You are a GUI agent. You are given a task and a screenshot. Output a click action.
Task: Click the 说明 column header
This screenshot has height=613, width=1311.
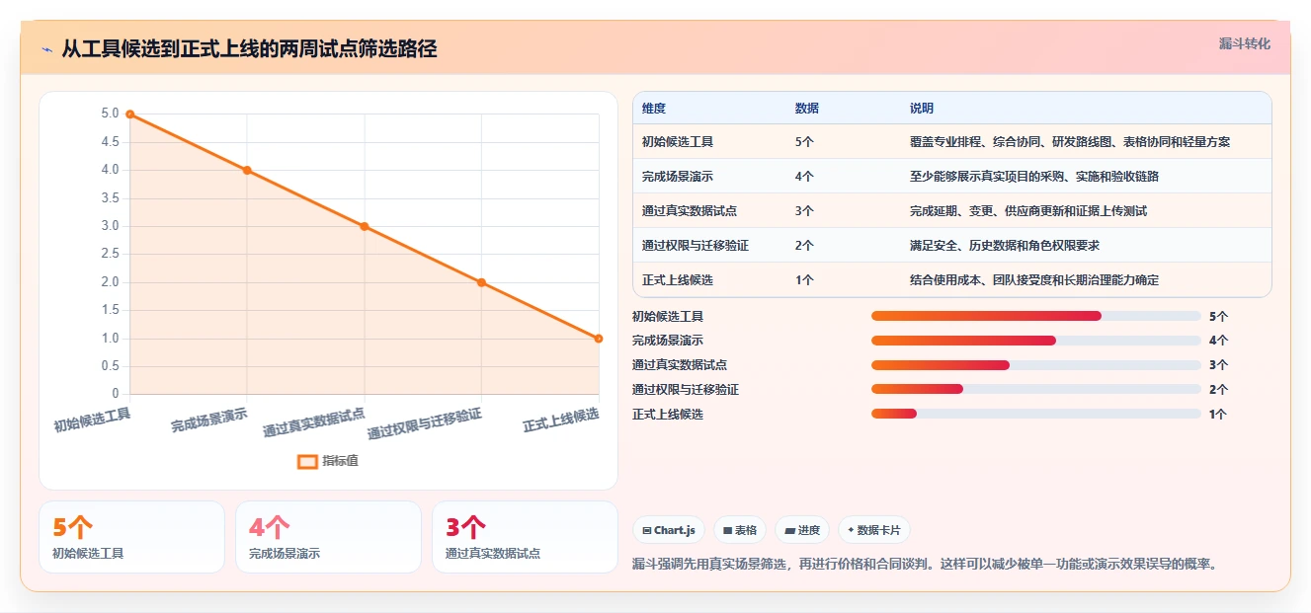tap(922, 109)
